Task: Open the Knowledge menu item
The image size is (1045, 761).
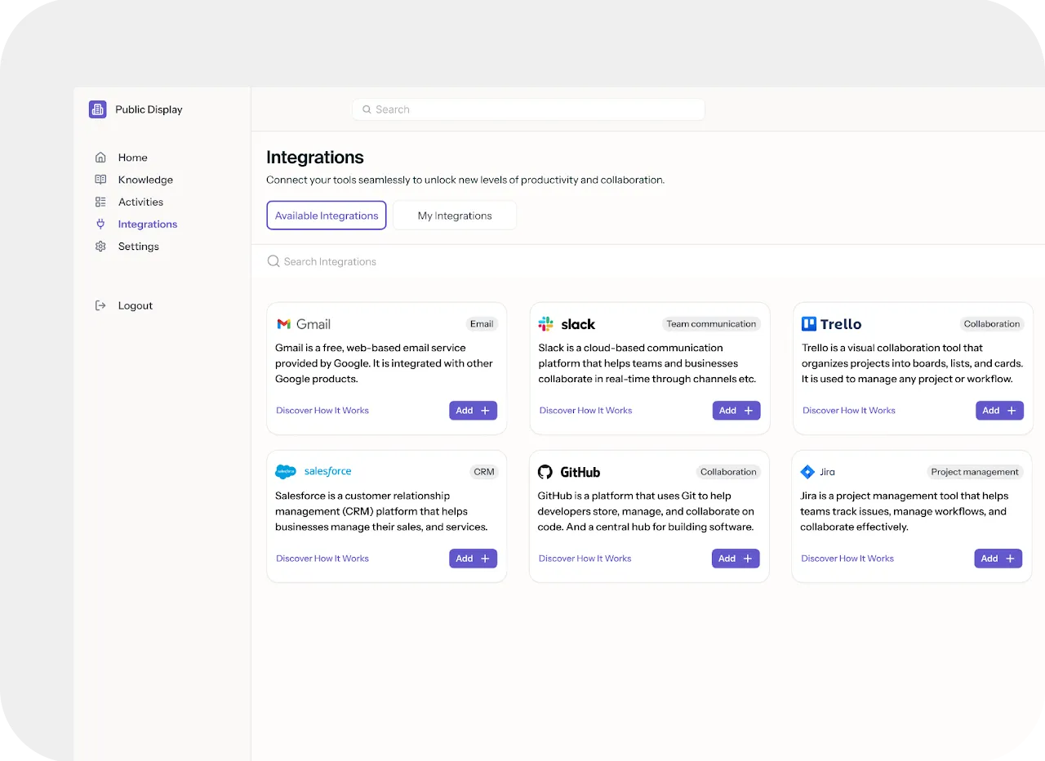Action: coord(145,180)
